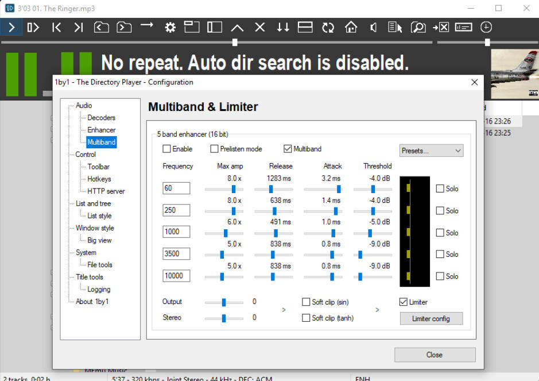Click the Stereo width slider
The width and height of the screenshot is (539, 381).
tap(224, 318)
